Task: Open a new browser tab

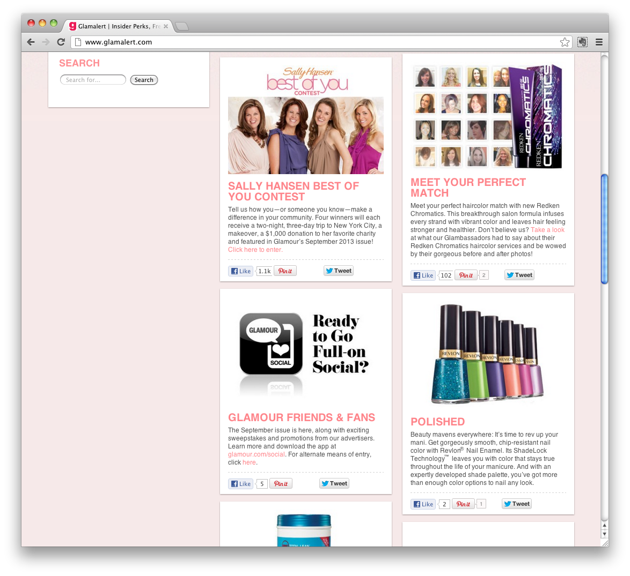Action: coord(182,26)
